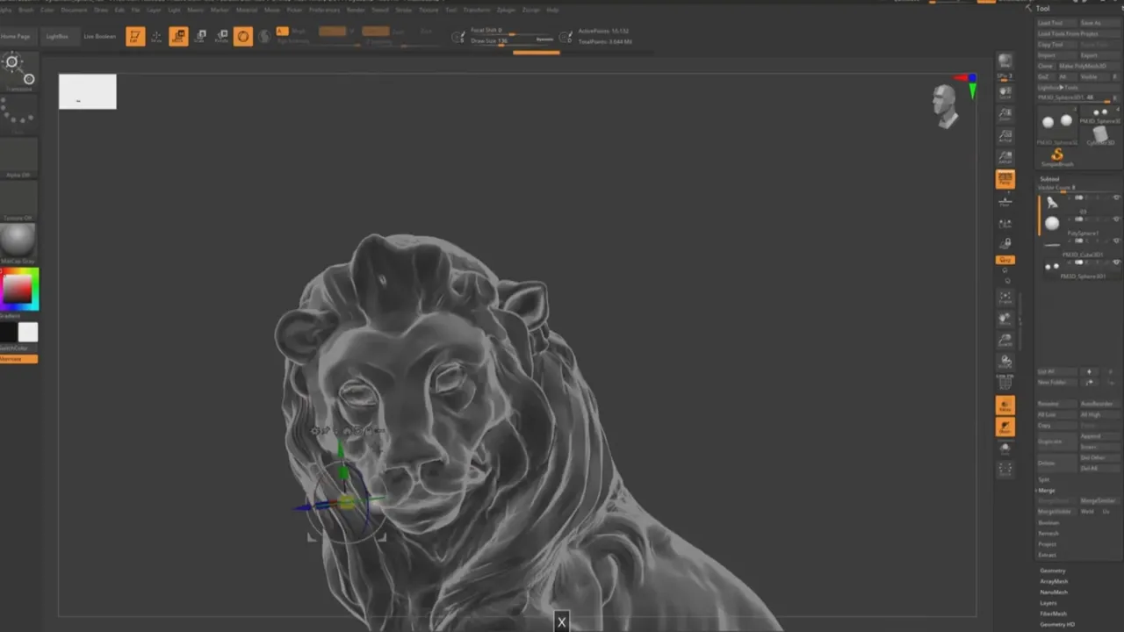
Task: Collapse the Merge section
Action: [1047, 491]
